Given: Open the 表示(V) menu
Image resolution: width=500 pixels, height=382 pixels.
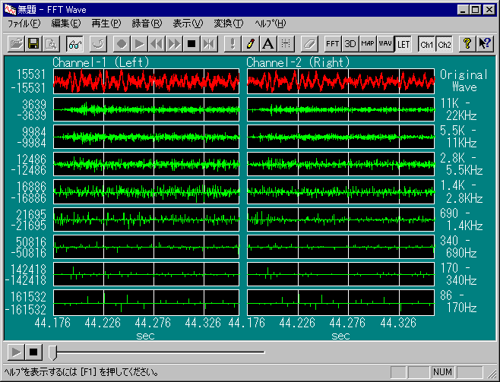Looking at the screenshot, I should click(187, 24).
